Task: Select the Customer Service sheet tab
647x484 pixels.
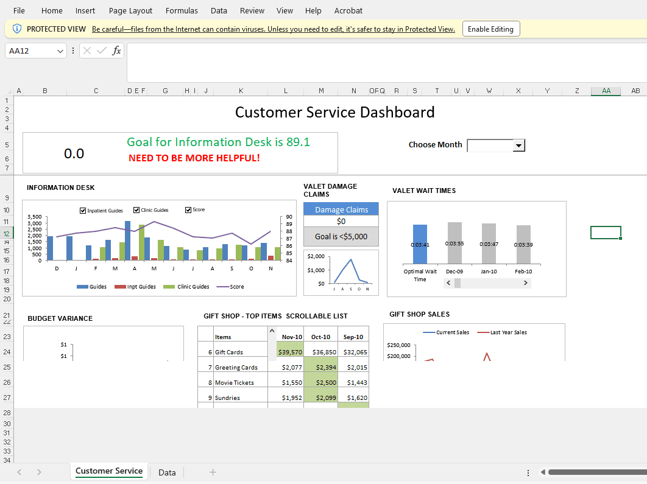Action: click(x=109, y=471)
